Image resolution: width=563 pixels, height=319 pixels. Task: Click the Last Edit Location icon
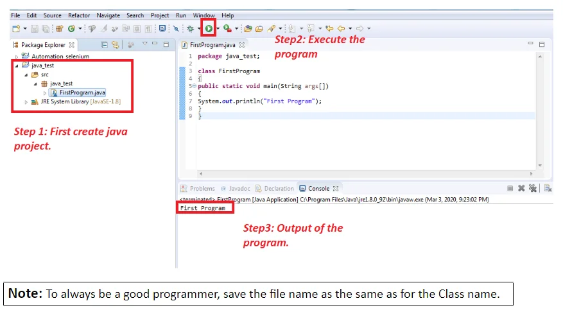click(x=329, y=28)
